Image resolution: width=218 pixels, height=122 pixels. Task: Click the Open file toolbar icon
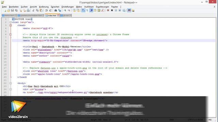click(x=9, y=11)
